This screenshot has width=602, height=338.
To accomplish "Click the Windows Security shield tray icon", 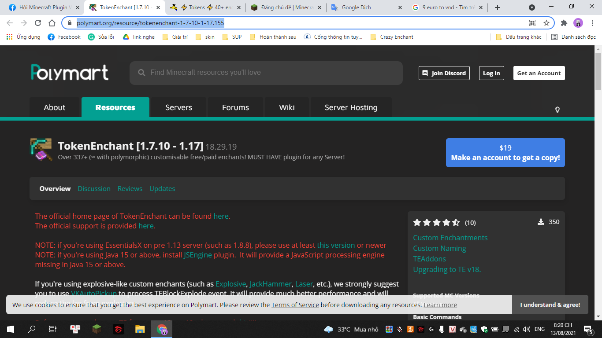I will (x=484, y=329).
